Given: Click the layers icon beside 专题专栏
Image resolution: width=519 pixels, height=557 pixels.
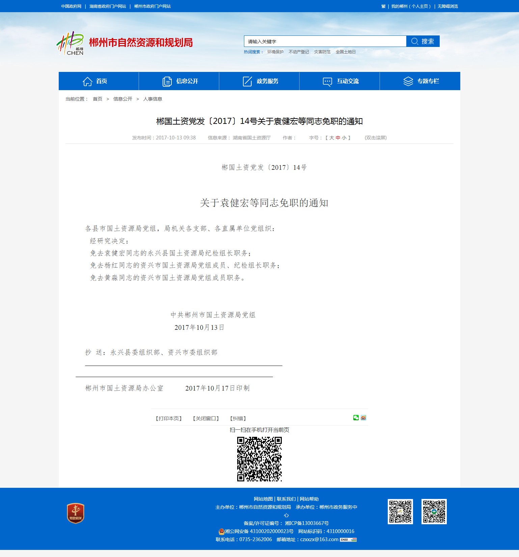Looking at the screenshot, I should pyautogui.click(x=408, y=81).
